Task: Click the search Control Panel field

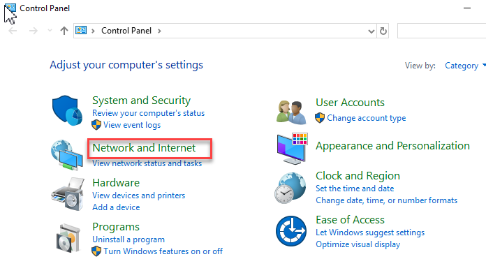Action: 442,31
